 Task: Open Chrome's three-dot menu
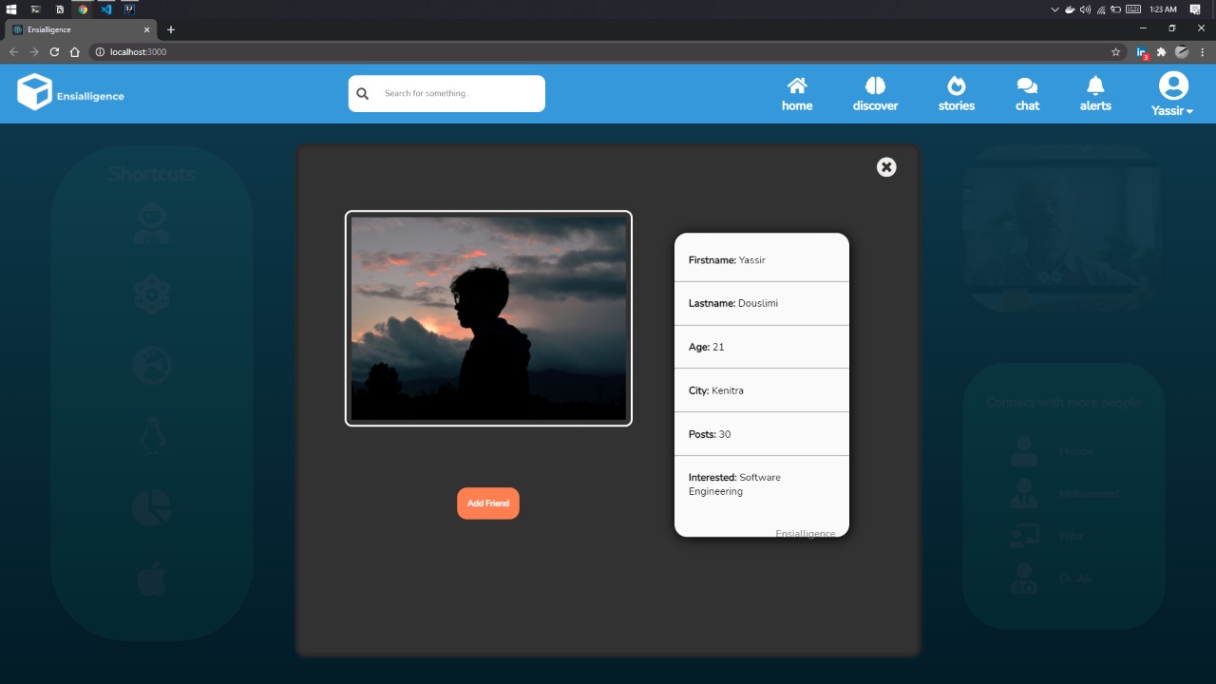tap(1203, 52)
